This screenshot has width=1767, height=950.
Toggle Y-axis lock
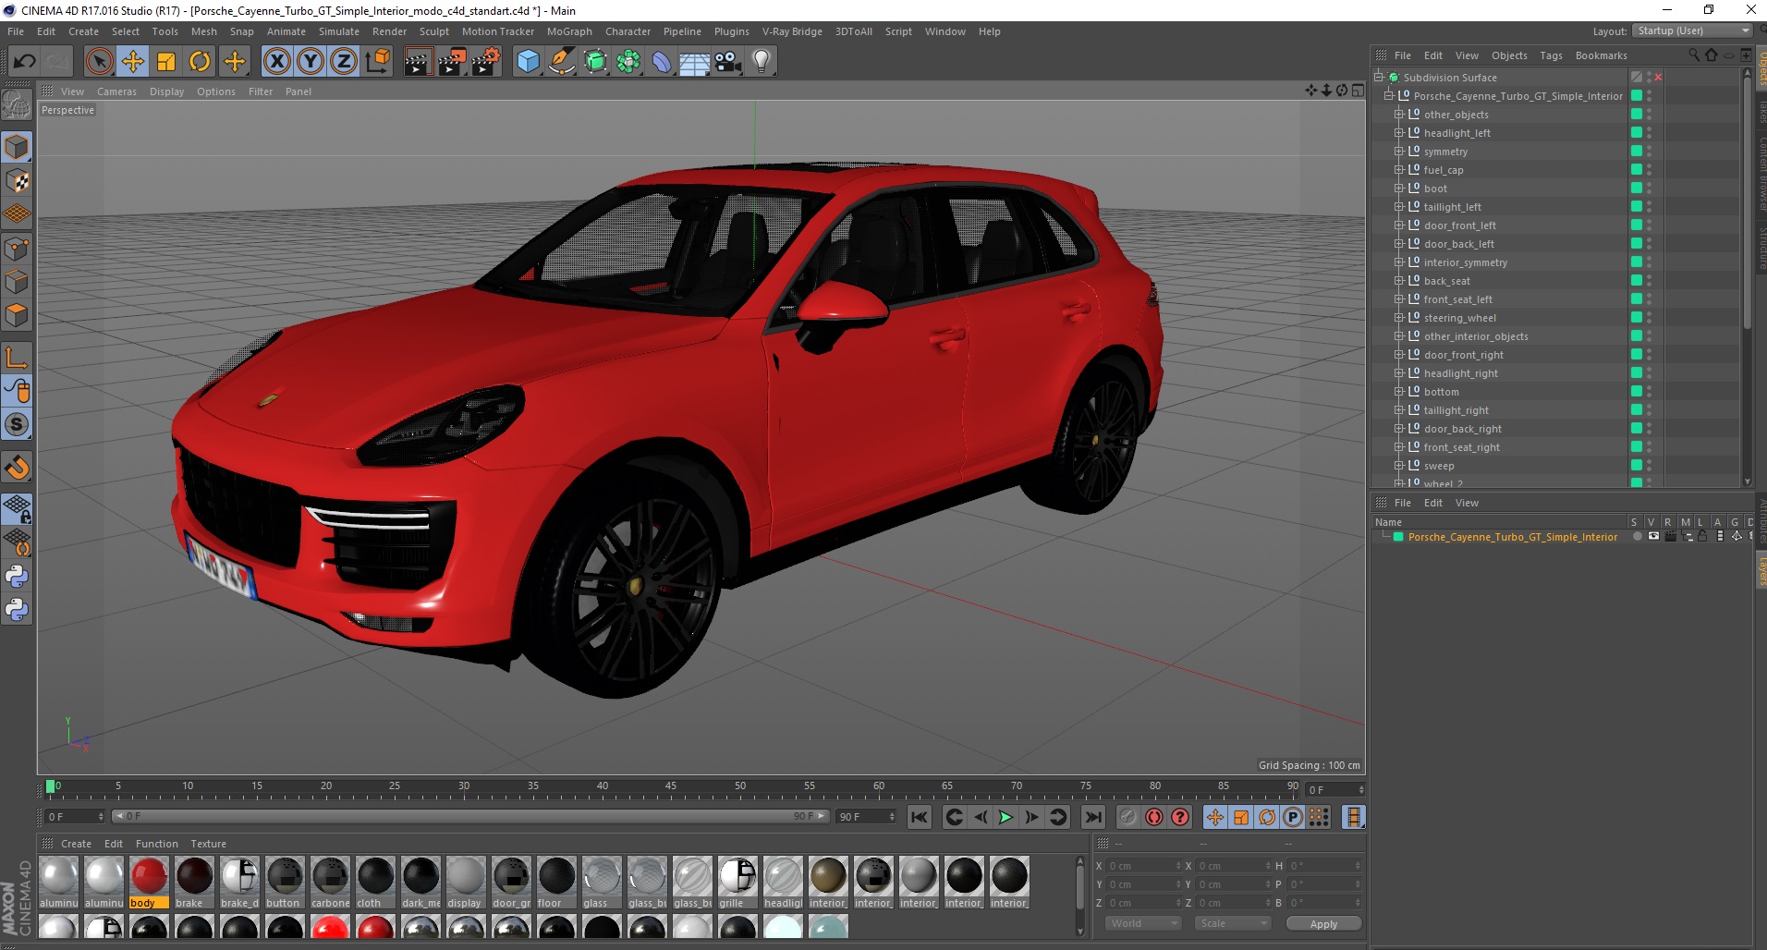tap(311, 62)
